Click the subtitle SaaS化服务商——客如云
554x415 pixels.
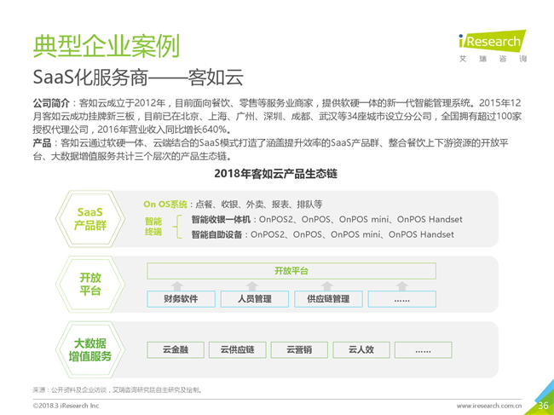138,78
